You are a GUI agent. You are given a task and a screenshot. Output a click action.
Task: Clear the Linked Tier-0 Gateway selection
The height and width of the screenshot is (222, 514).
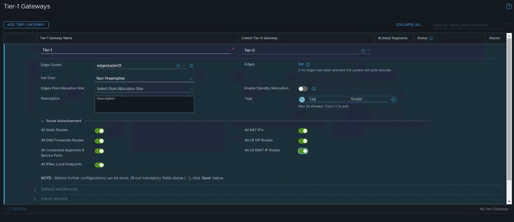tap(363, 51)
